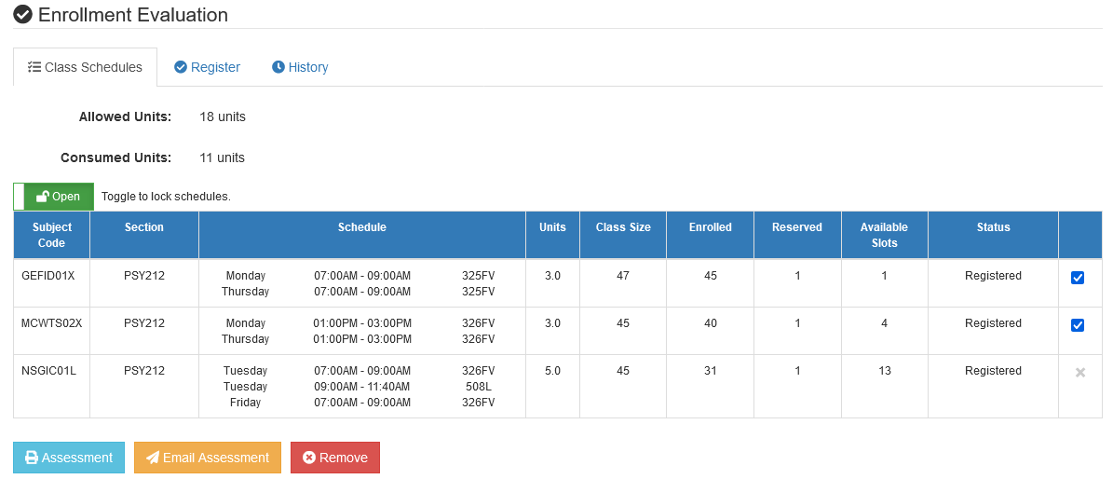Click the printer icon on Assessment button
1113x479 pixels.
32,458
